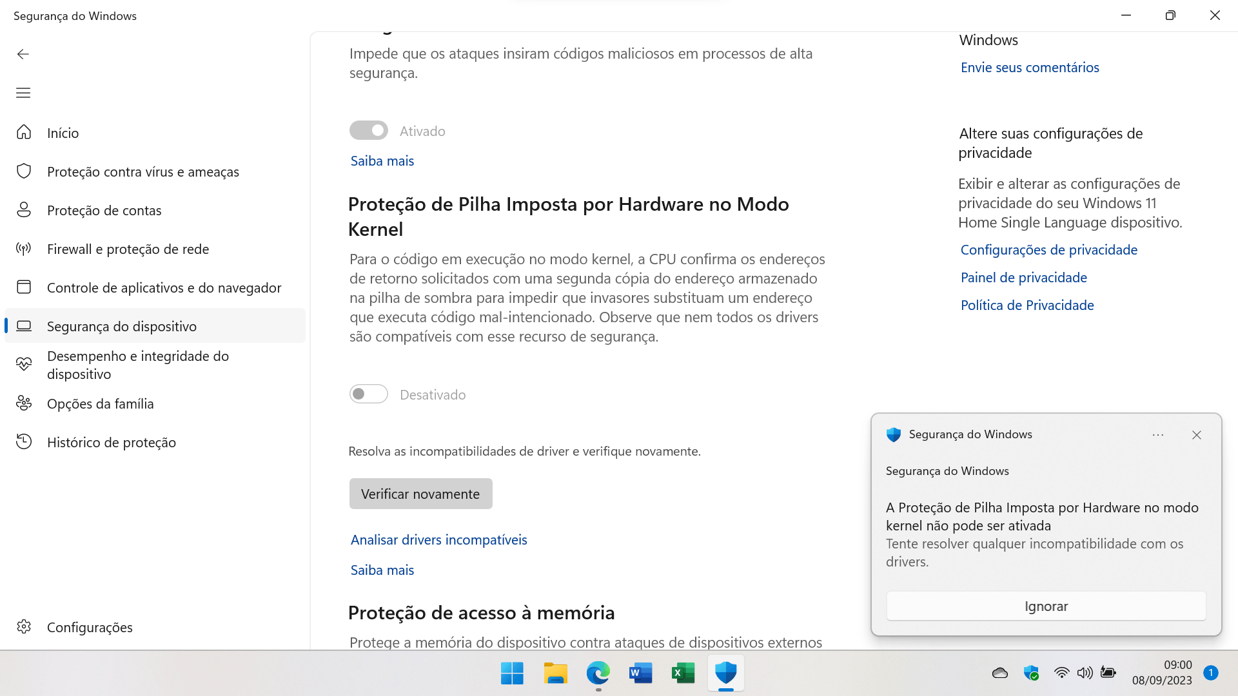
Task: Click the Início home icon
Action: tap(24, 132)
